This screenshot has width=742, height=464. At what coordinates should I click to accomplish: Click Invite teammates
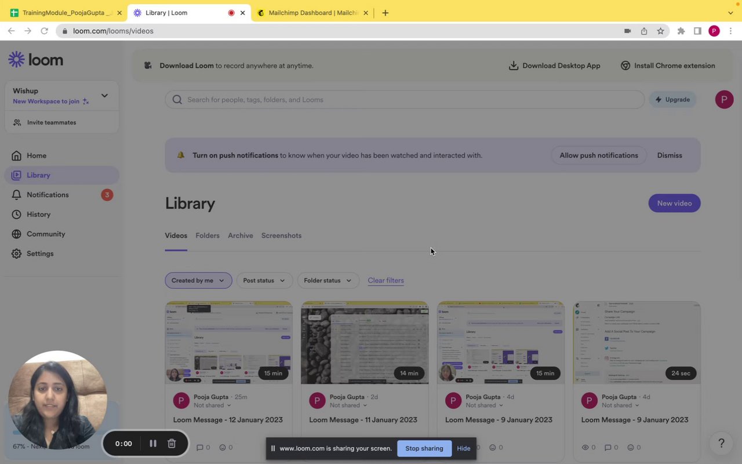pyautogui.click(x=45, y=122)
